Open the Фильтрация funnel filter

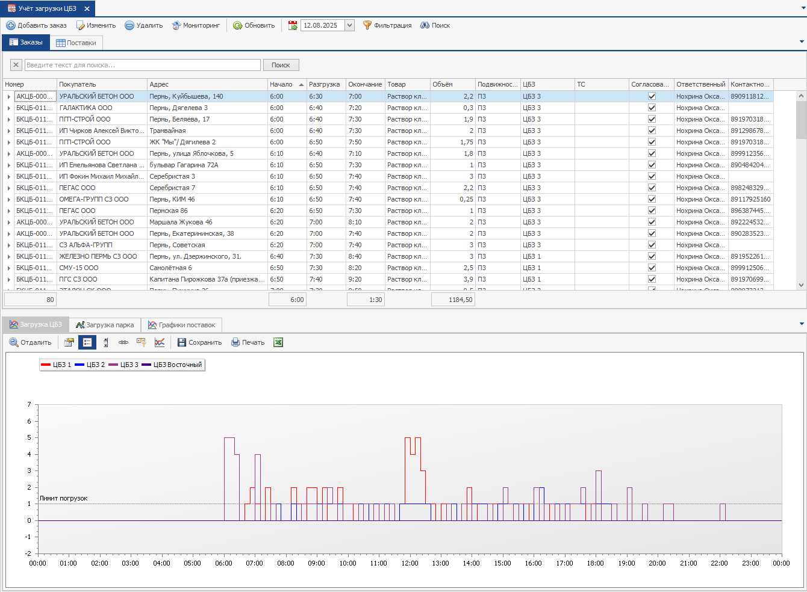367,25
